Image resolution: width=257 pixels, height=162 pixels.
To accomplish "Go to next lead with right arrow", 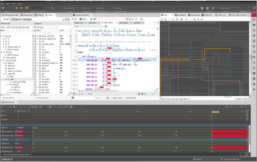I will tap(157, 94).
